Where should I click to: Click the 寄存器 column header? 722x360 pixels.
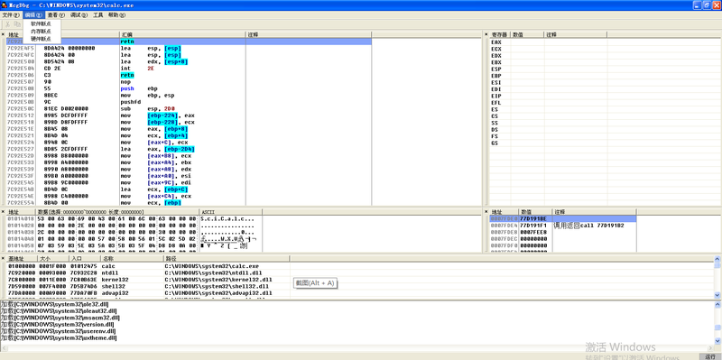tap(500, 34)
